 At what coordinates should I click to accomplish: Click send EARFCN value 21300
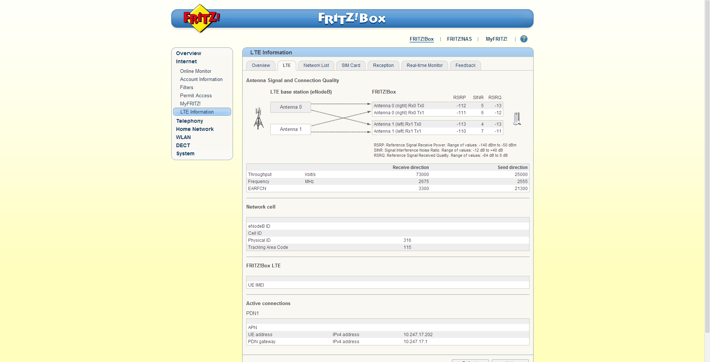[x=521, y=189]
